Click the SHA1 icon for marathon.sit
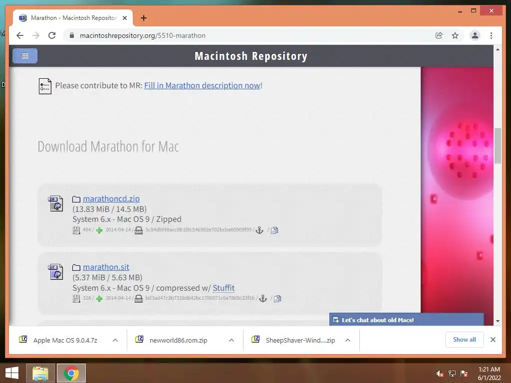This screenshot has height=383, width=511. pos(139,299)
